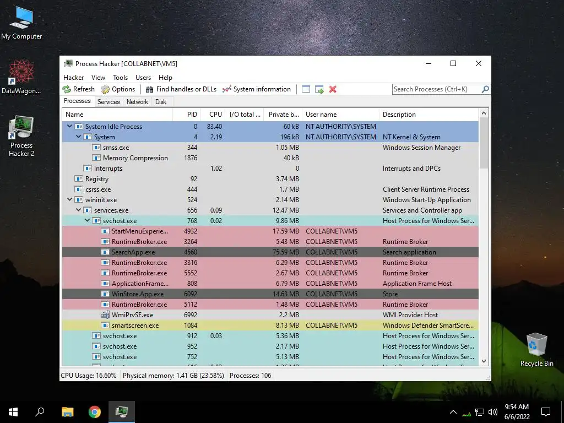The image size is (564, 423).
Task: Sort by the Private bytes column header
Action: pyautogui.click(x=283, y=115)
